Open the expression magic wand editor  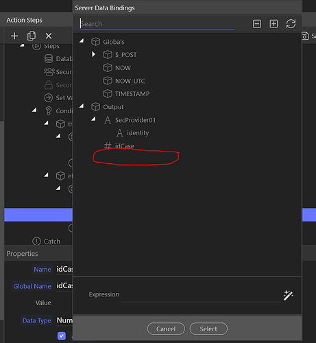point(288,296)
